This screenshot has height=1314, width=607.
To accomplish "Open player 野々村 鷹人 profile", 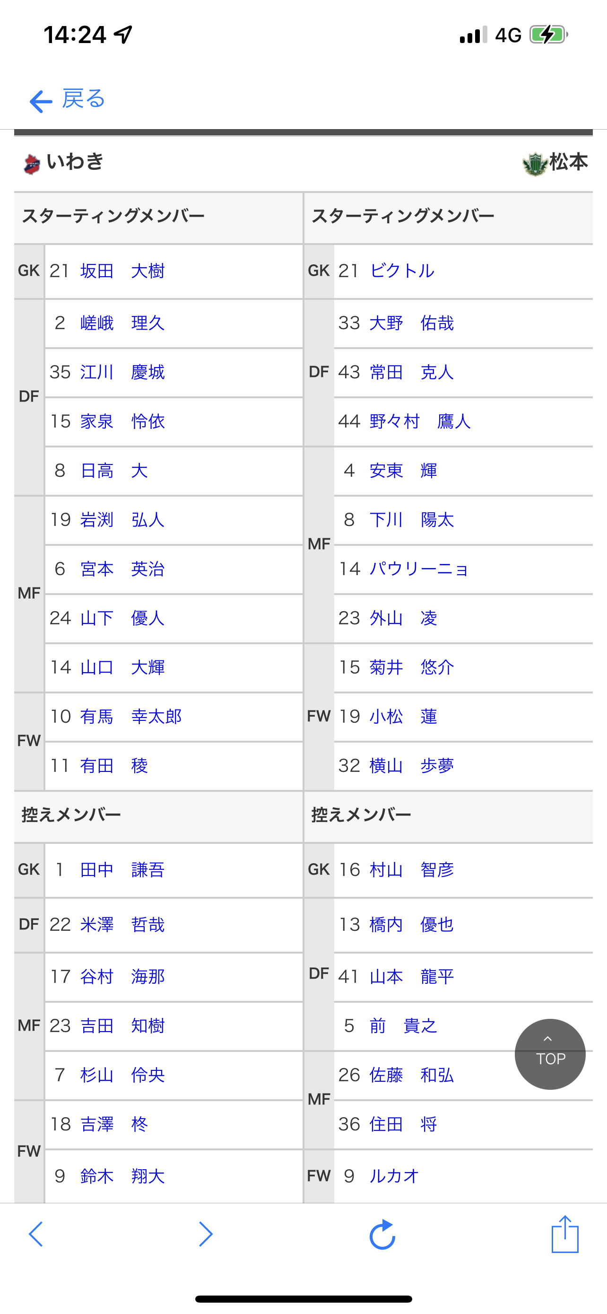I will pyautogui.click(x=420, y=421).
